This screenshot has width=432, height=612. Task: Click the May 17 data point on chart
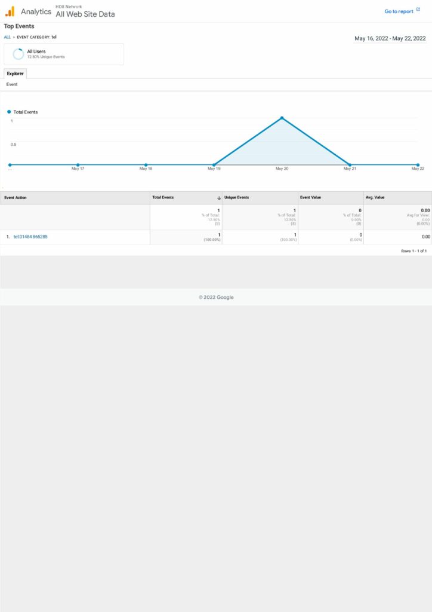point(78,165)
